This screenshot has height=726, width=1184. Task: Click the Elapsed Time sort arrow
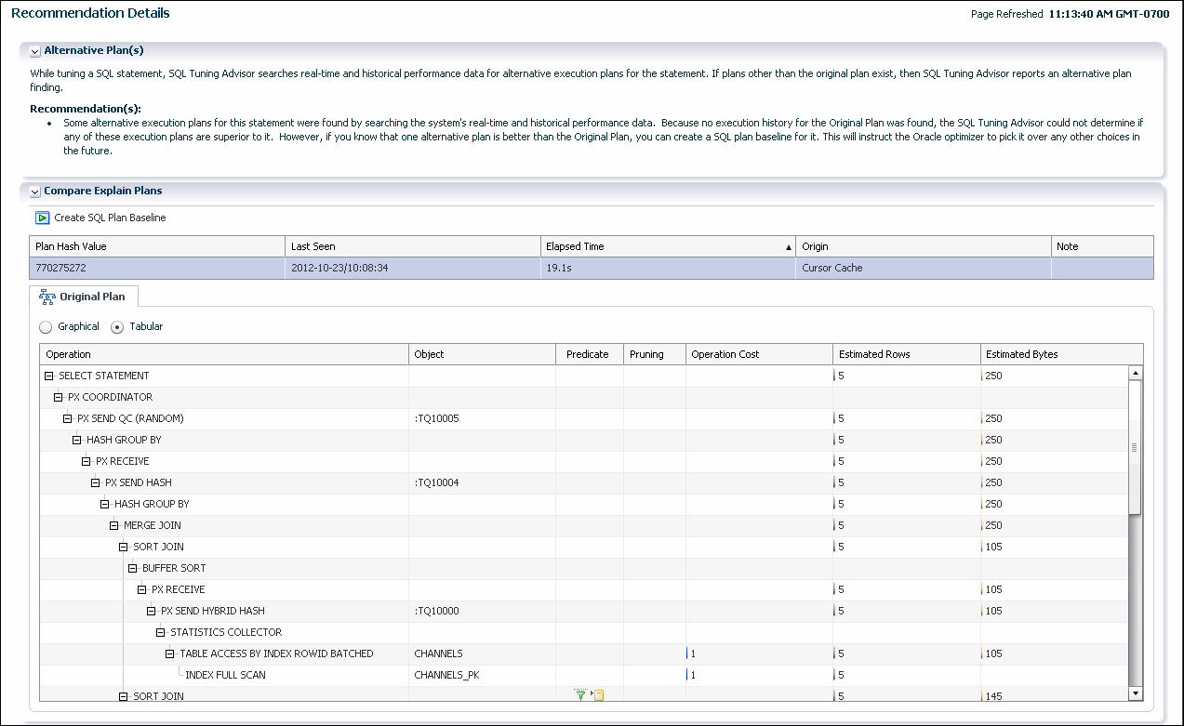click(x=789, y=247)
